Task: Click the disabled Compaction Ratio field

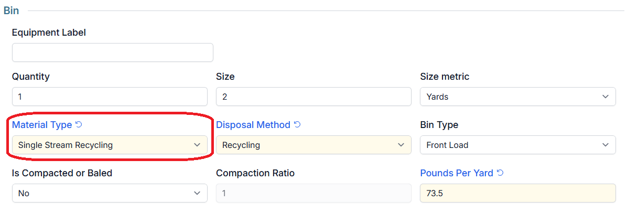Action: 313,193
